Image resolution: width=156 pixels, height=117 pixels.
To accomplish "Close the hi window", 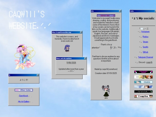I will click(x=38, y=75).
